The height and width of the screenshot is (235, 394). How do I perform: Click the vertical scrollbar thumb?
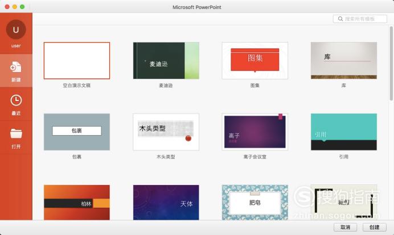pos(391,64)
